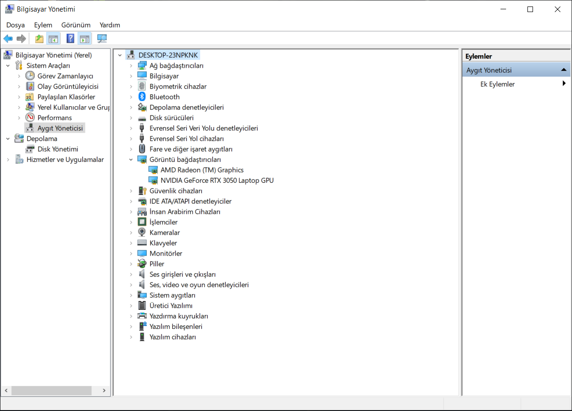572x411 pixels.
Task: Click the NVIDIA GeForce RTX 3050 adapter icon
Action: click(153, 180)
